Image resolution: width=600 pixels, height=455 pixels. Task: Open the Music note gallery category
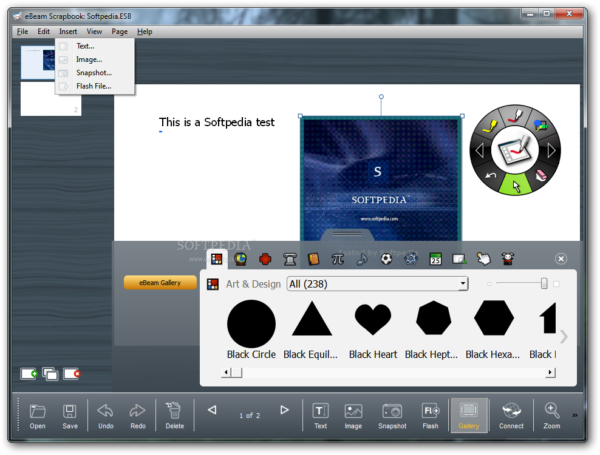362,259
